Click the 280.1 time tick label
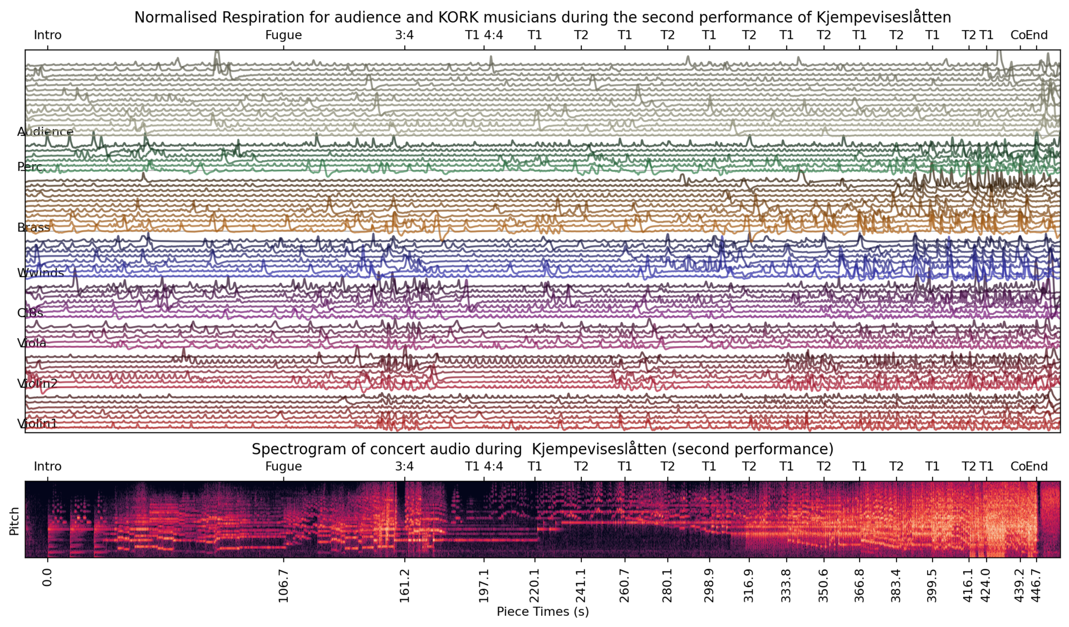1069x627 pixels. click(x=668, y=585)
